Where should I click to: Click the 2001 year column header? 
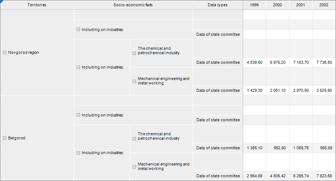point(301,5)
